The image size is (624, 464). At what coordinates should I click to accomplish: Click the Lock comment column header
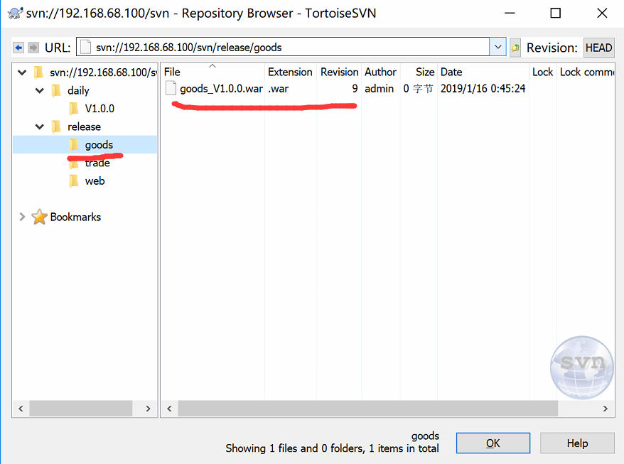pos(586,72)
